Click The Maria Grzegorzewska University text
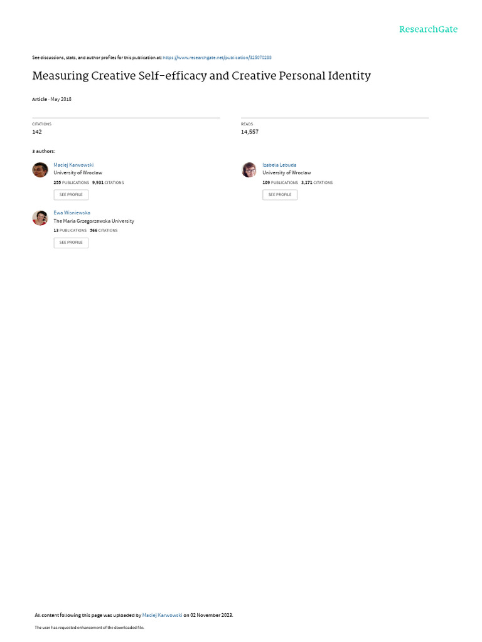This screenshot has height=642, width=482. pyautogui.click(x=94, y=221)
